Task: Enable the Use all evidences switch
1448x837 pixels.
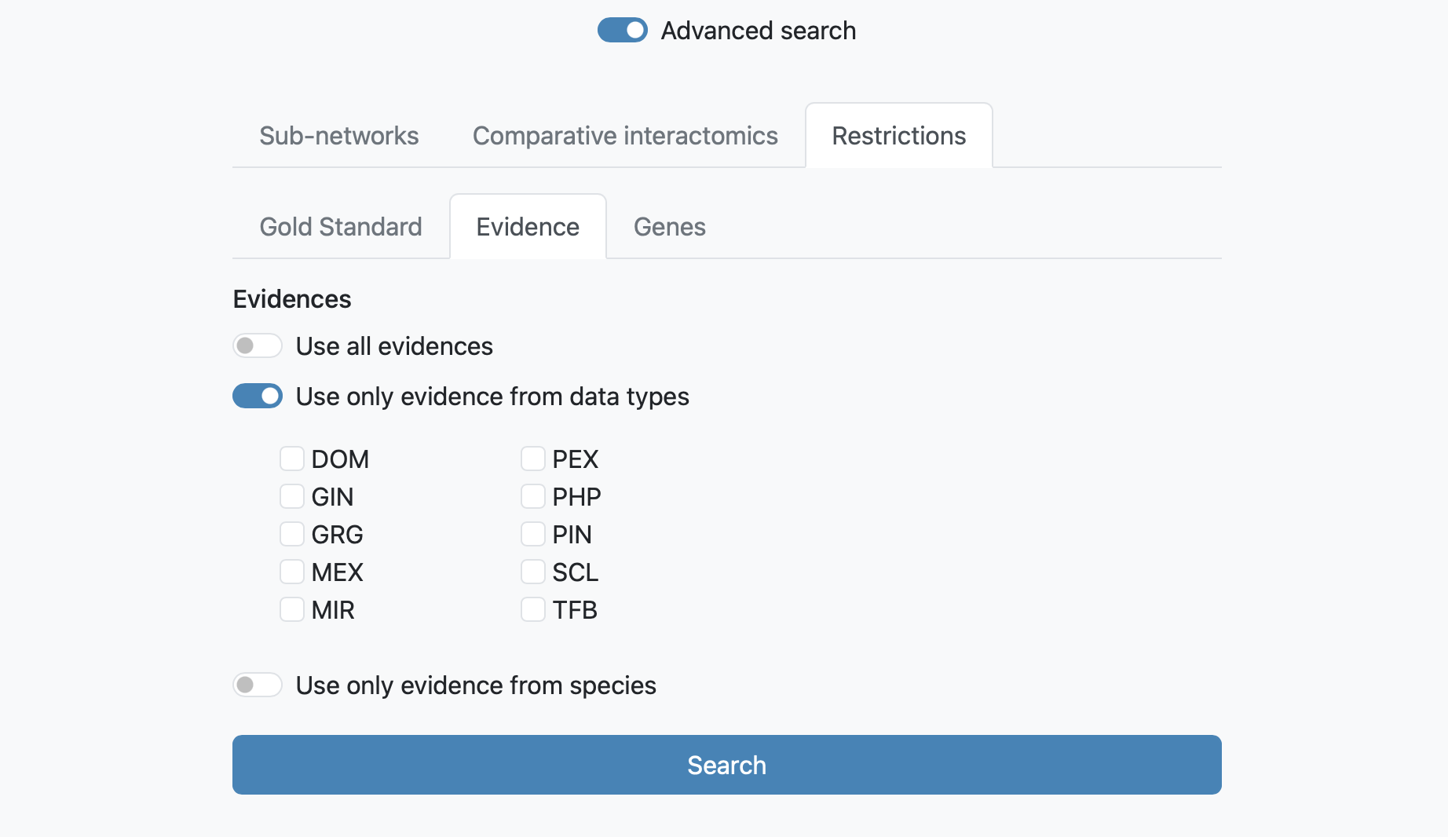Action: tap(258, 345)
